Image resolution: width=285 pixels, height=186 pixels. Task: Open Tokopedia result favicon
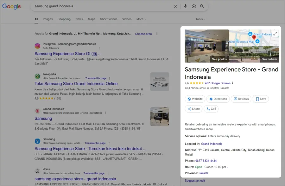37,76
